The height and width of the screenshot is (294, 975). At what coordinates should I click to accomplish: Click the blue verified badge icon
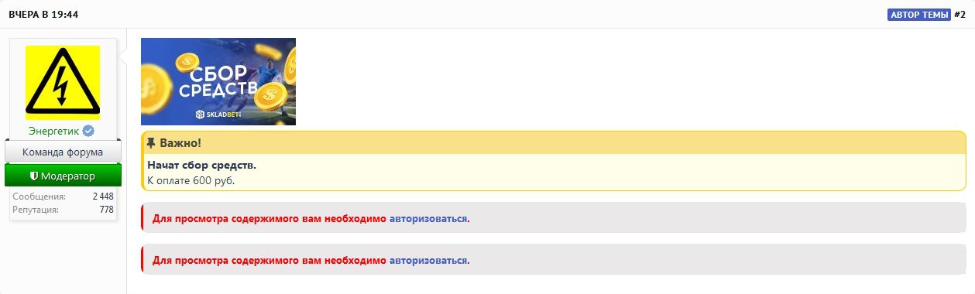pyautogui.click(x=89, y=131)
